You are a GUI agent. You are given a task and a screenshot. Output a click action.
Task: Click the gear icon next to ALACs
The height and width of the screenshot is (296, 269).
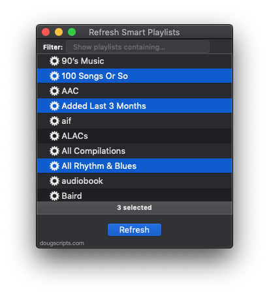[54, 136]
